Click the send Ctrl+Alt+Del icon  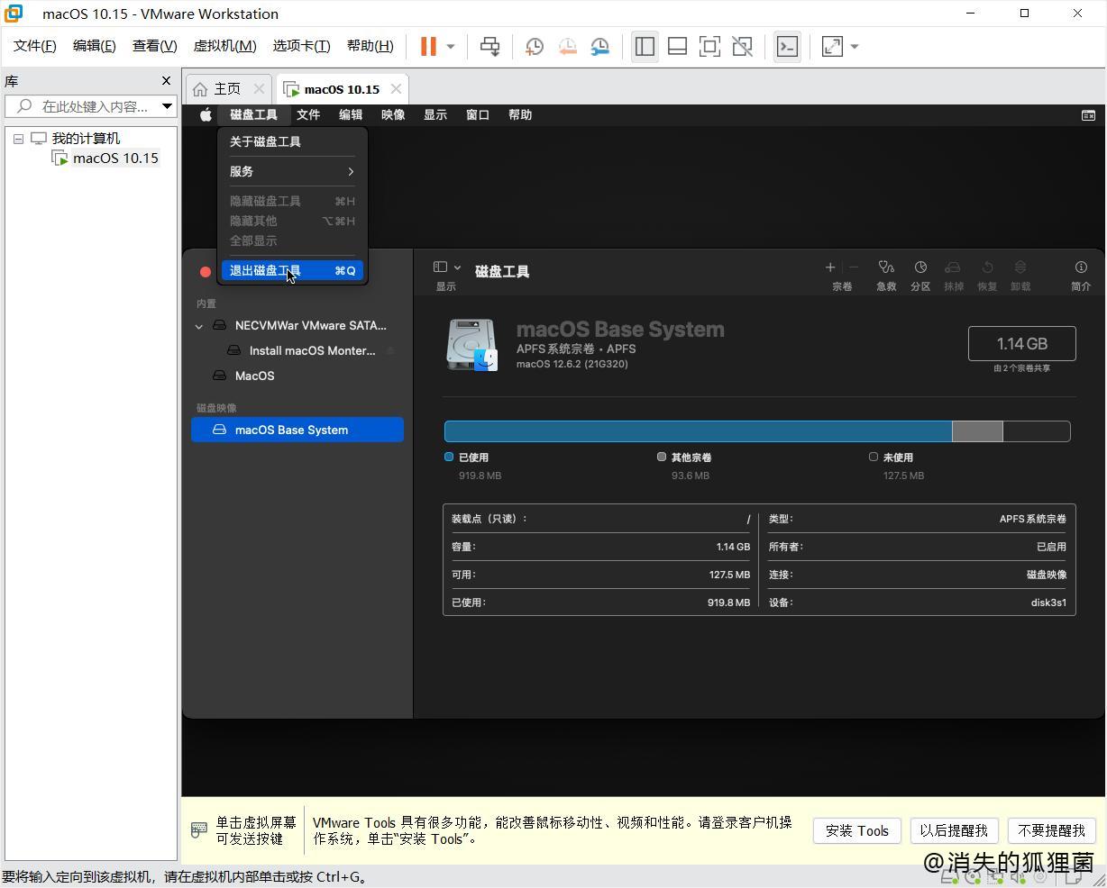[489, 46]
